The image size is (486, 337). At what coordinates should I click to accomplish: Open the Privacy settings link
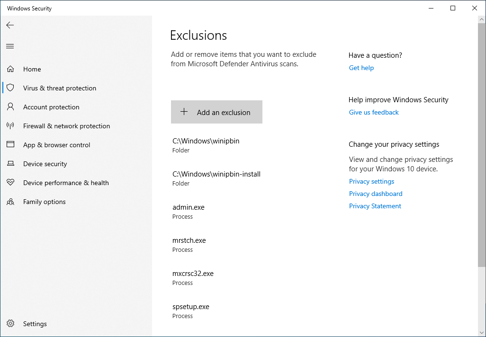pyautogui.click(x=372, y=181)
